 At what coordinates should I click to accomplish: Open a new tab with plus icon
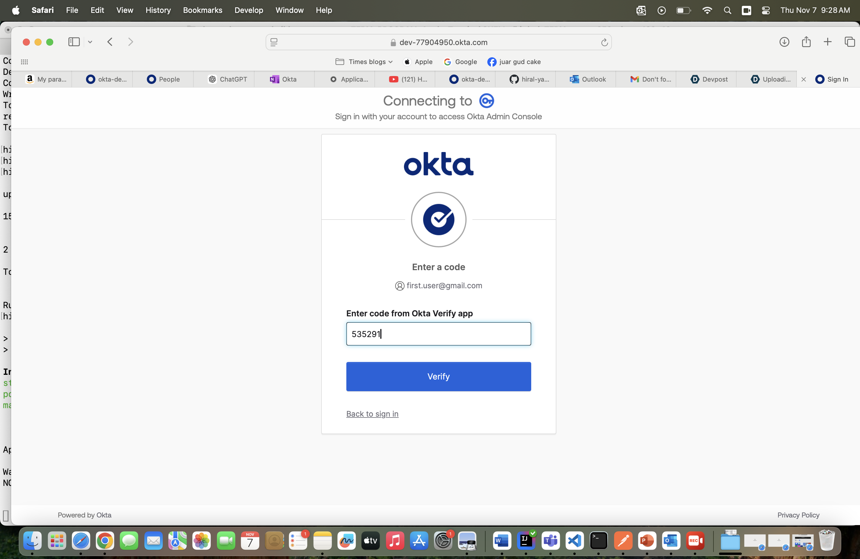coord(828,42)
